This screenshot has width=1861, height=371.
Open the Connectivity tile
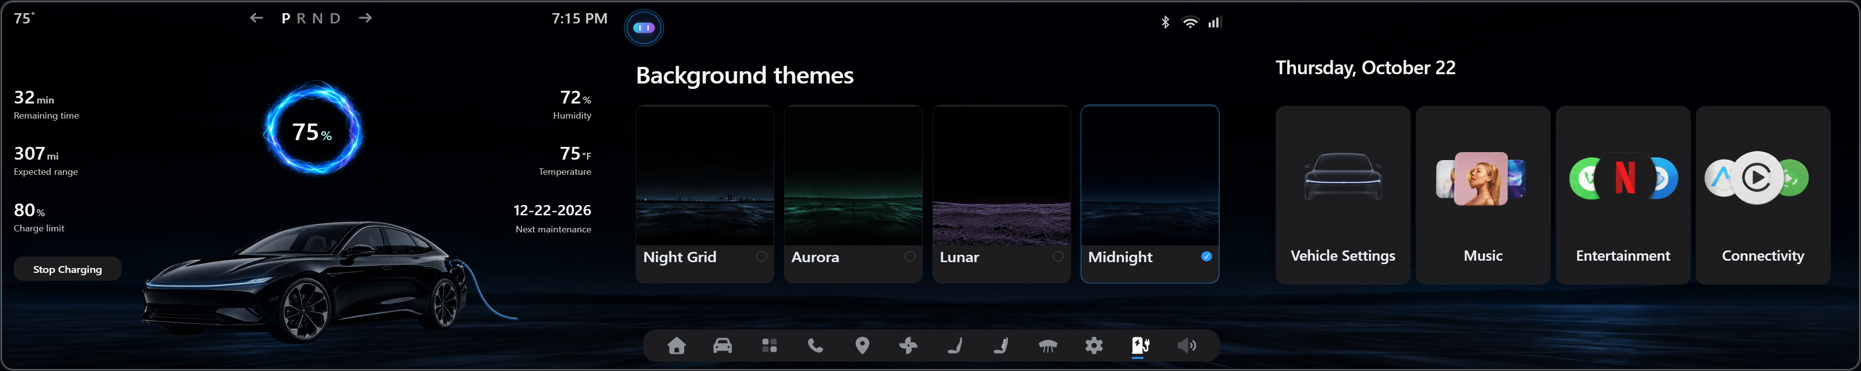(1763, 195)
